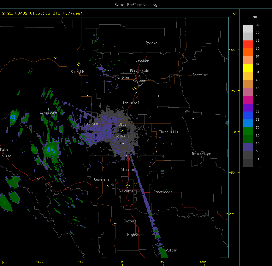Pick the light gray swatch between 80 and 70
Viewport: 272px width, 266px height.
click(248, 29)
